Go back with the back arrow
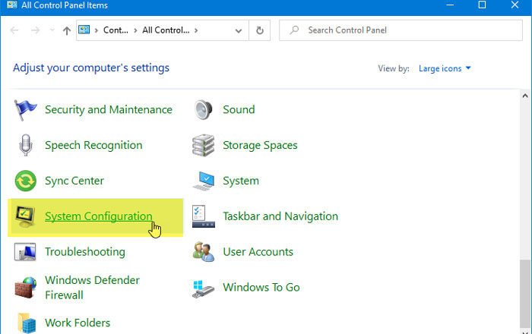Image resolution: width=532 pixels, height=334 pixels. click(14, 30)
